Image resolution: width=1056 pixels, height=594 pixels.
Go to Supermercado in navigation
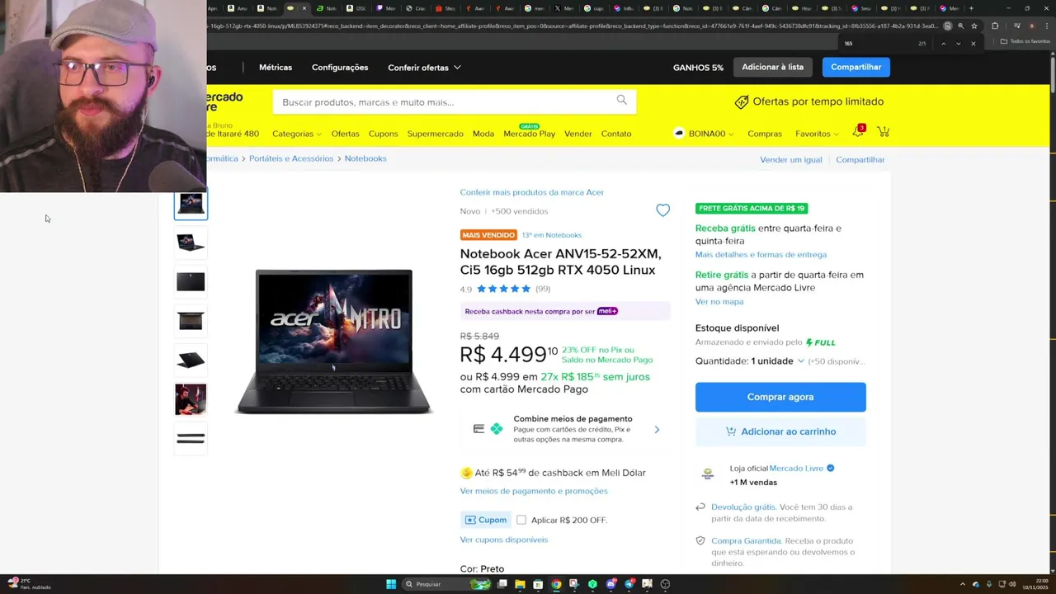[435, 134]
